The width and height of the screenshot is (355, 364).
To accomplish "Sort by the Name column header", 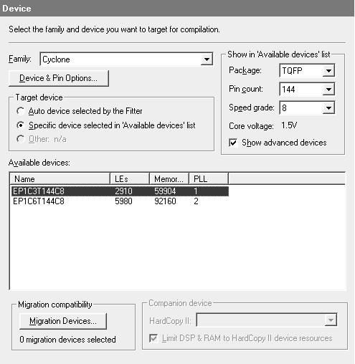I will click(60, 179).
